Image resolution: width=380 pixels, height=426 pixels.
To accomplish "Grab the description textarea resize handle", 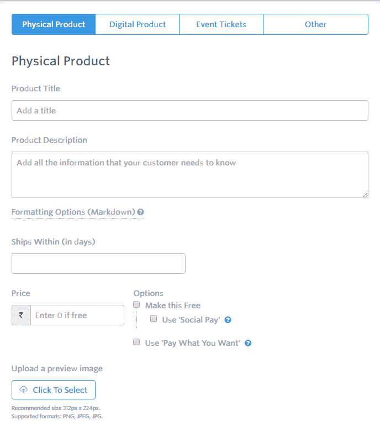I will click(365, 195).
